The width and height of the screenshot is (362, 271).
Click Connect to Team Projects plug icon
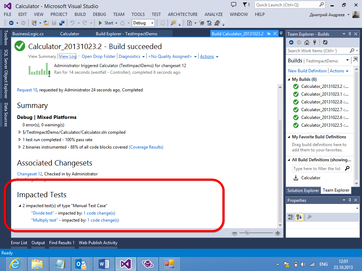[314, 42]
